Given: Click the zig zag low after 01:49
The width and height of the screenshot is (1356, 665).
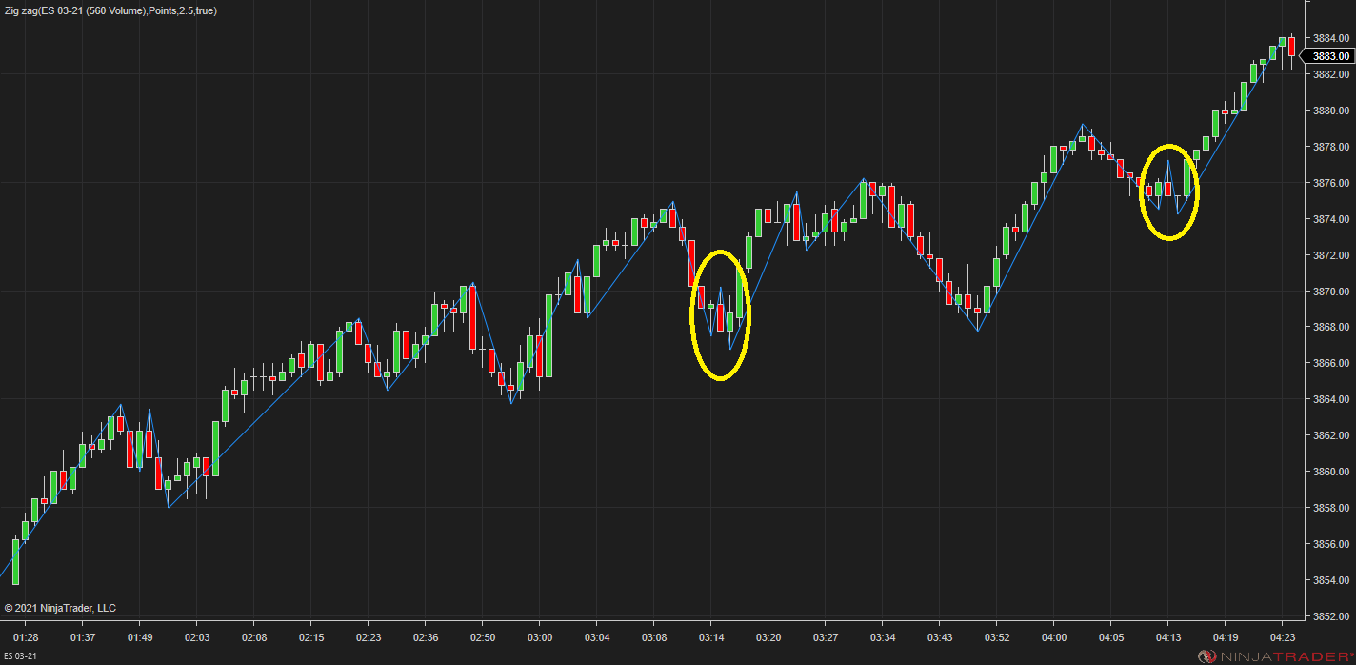Looking at the screenshot, I should point(169,507).
